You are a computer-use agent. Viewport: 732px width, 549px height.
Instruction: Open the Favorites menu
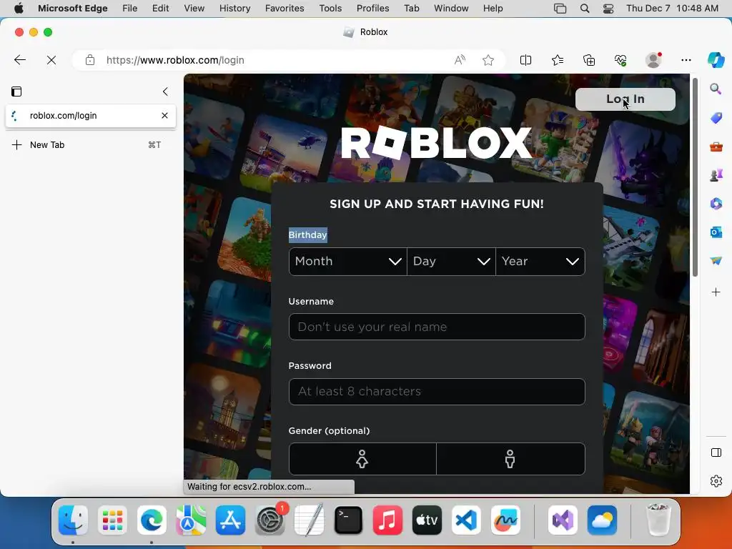click(x=285, y=8)
